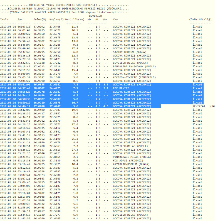Select the PINARARASI-MILAS (MUGLA) location
The width and height of the screenshot is (215, 221).
pos(132,157)
